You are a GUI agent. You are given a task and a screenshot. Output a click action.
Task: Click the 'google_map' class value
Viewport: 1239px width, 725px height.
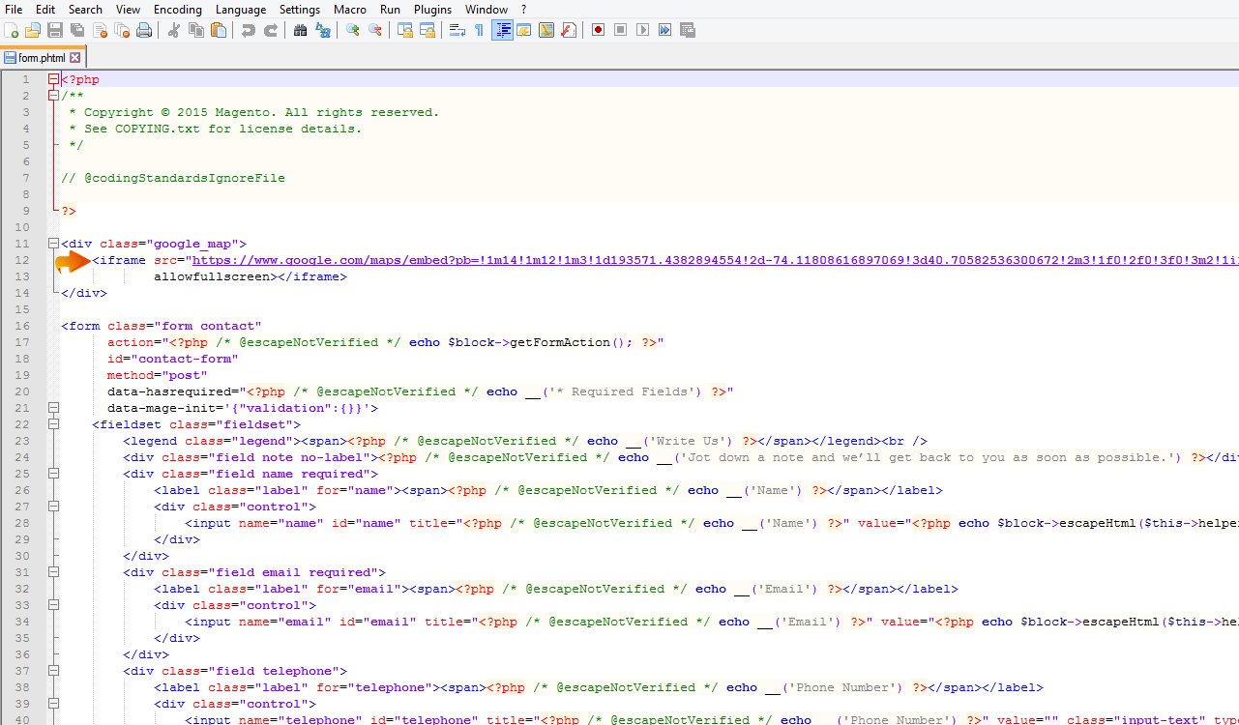[192, 244]
